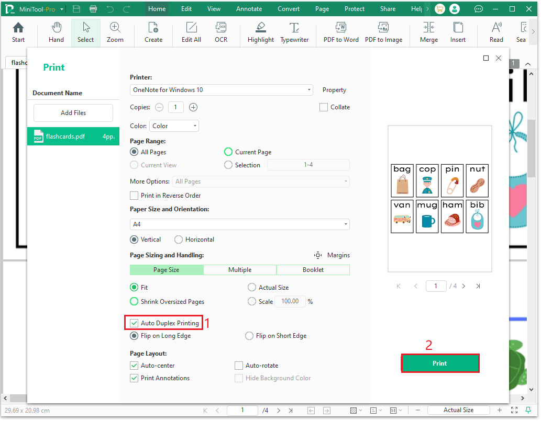The width and height of the screenshot is (541, 421).
Task: Pick the Highlight tool
Action: pyautogui.click(x=260, y=33)
